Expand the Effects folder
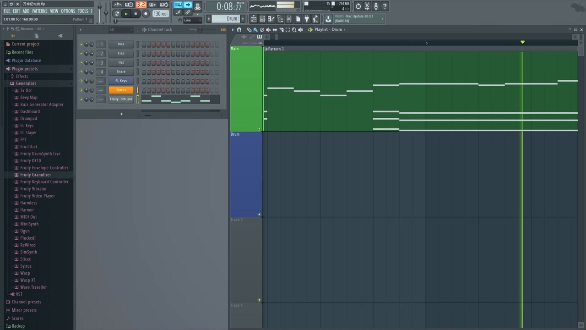 22,77
